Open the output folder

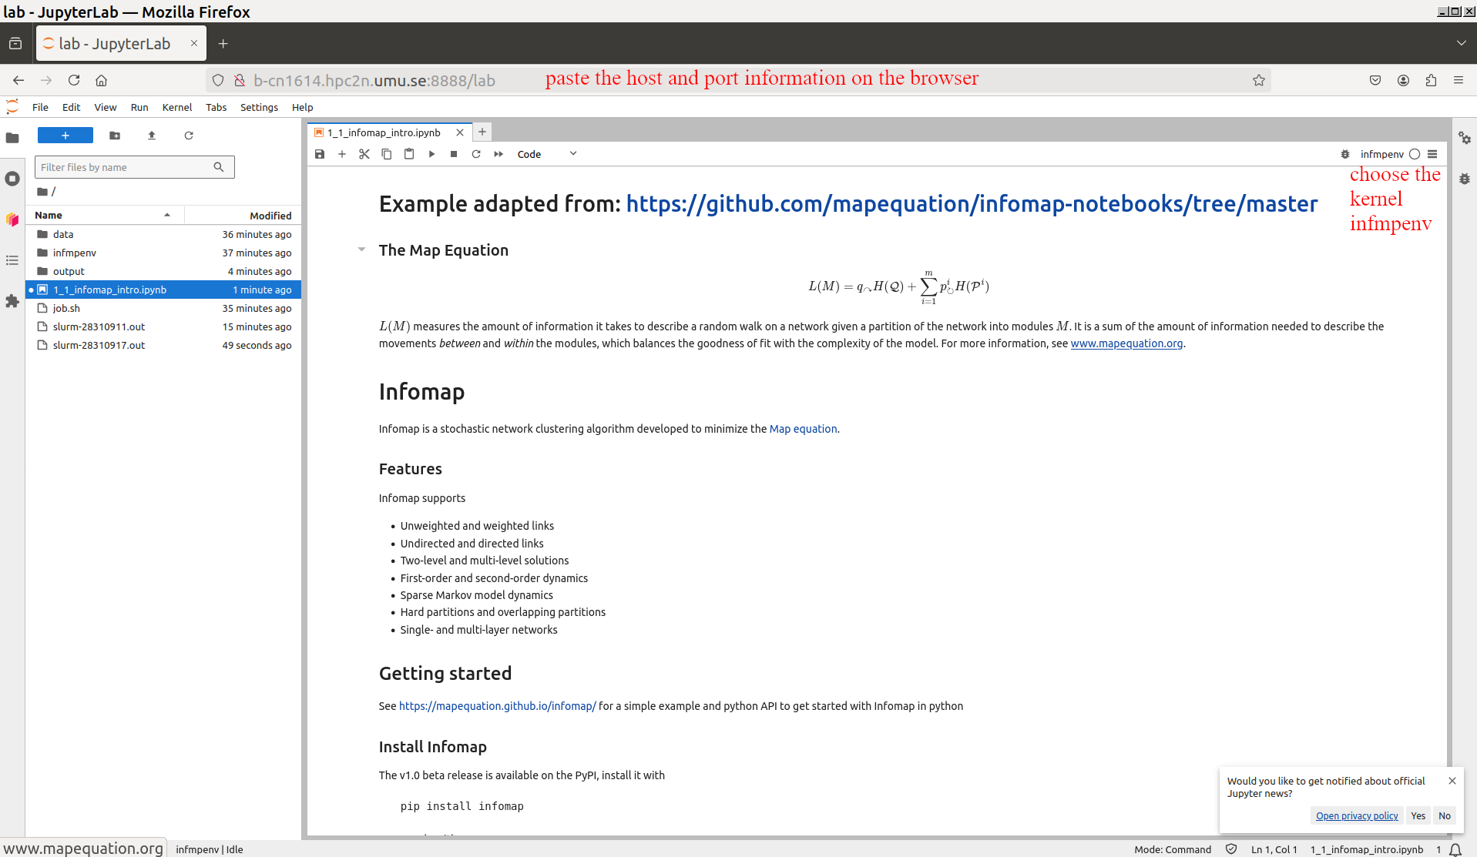pyautogui.click(x=163, y=271)
